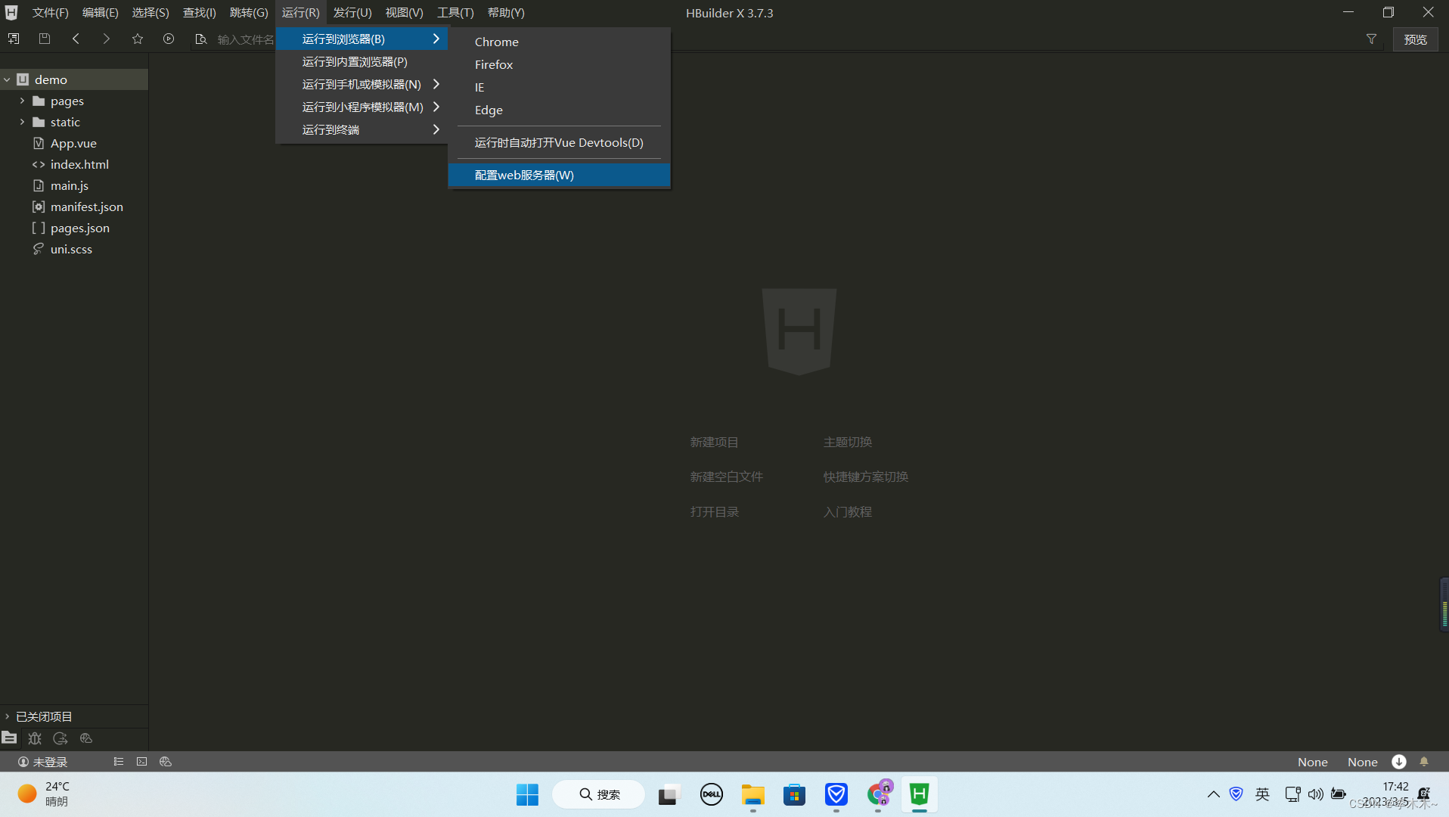Click HBuilder X icon in taskbar
Viewport: 1449px width, 817px height.
(919, 794)
